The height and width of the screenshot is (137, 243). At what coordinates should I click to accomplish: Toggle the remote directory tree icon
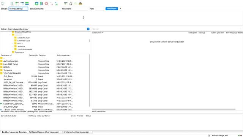point(22,3)
